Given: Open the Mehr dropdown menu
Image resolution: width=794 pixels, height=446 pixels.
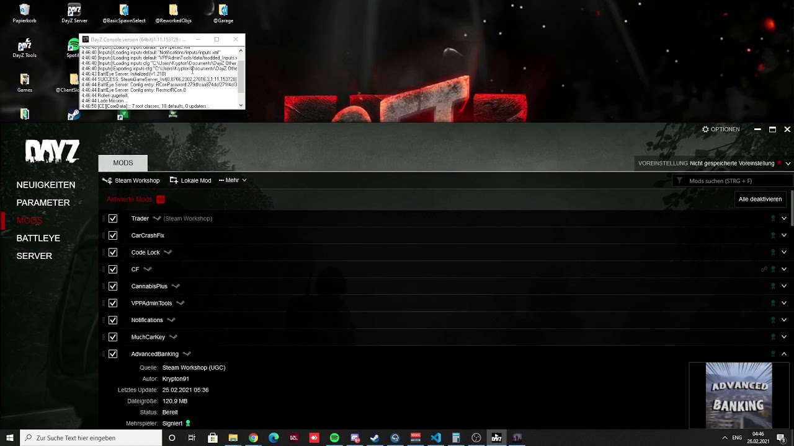Looking at the screenshot, I should coord(233,180).
